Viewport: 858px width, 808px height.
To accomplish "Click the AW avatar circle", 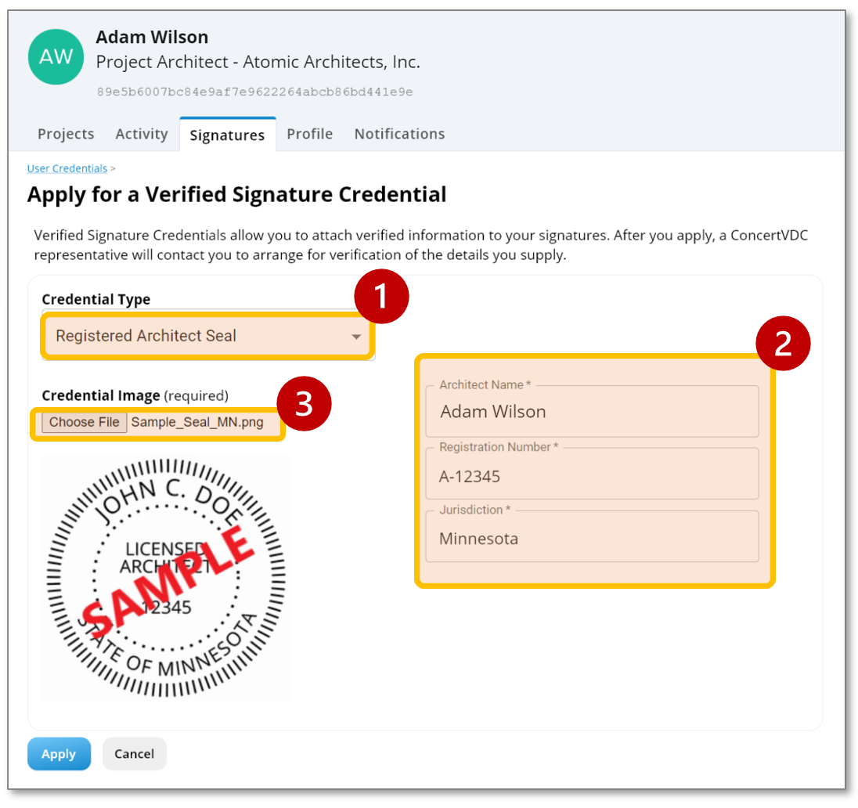I will point(56,56).
